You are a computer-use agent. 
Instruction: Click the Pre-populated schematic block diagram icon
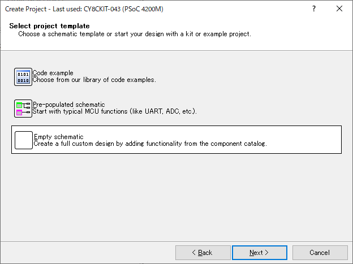pyautogui.click(x=23, y=109)
